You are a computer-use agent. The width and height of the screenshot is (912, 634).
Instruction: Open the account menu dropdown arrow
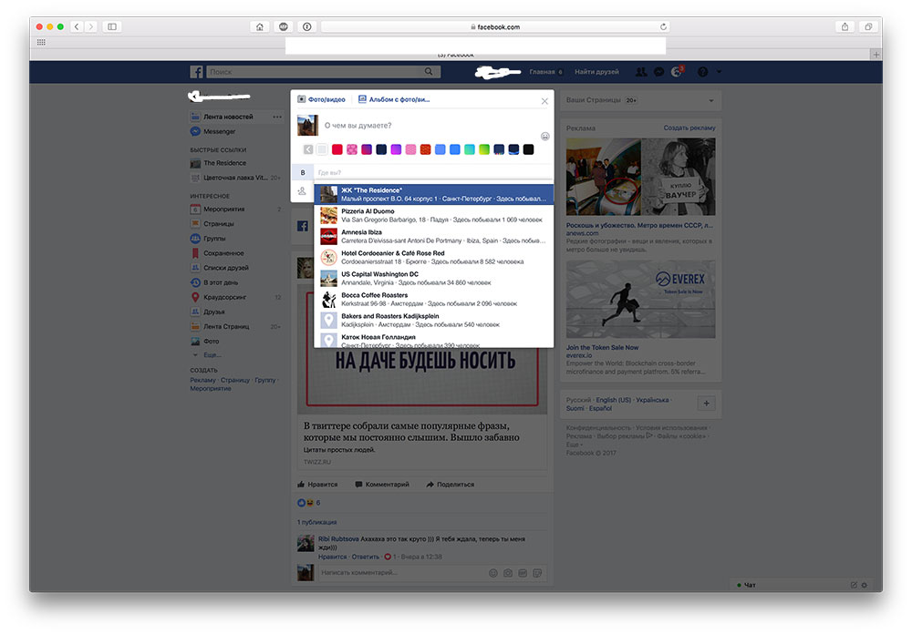click(719, 71)
